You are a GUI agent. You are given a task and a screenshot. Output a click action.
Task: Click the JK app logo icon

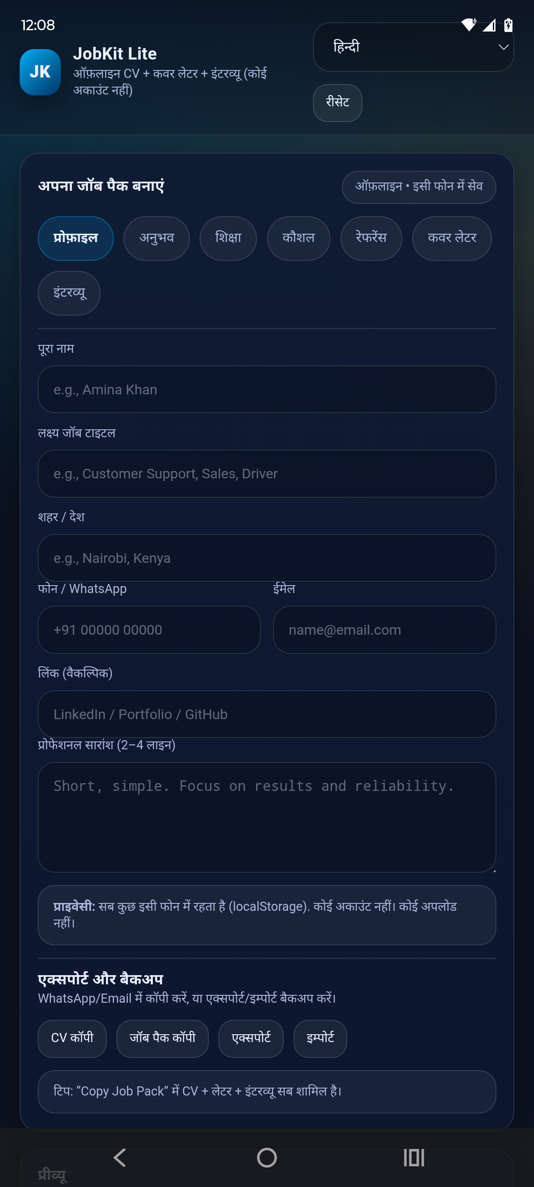pos(41,72)
